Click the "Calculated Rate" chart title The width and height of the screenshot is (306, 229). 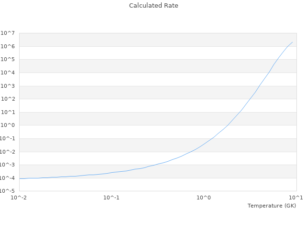click(x=153, y=6)
